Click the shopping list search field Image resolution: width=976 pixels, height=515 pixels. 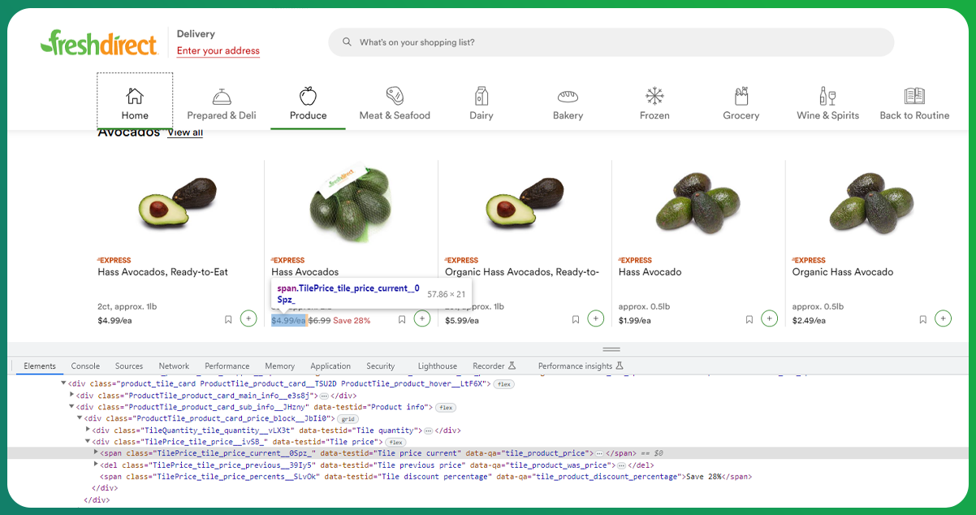pos(611,42)
